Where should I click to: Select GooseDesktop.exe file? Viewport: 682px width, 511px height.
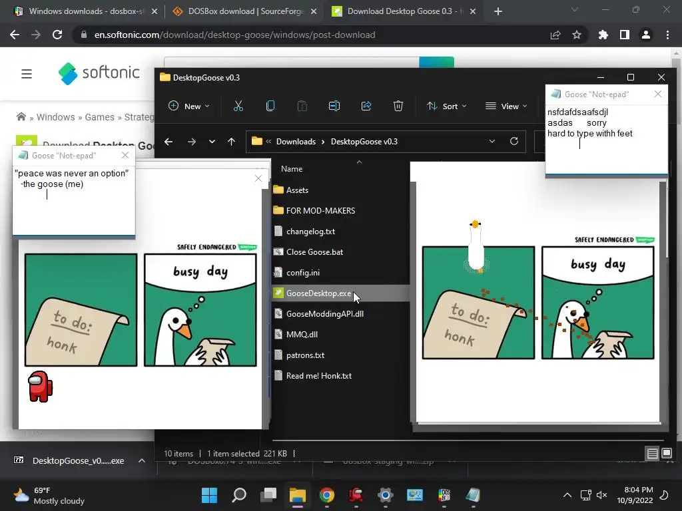coord(318,293)
